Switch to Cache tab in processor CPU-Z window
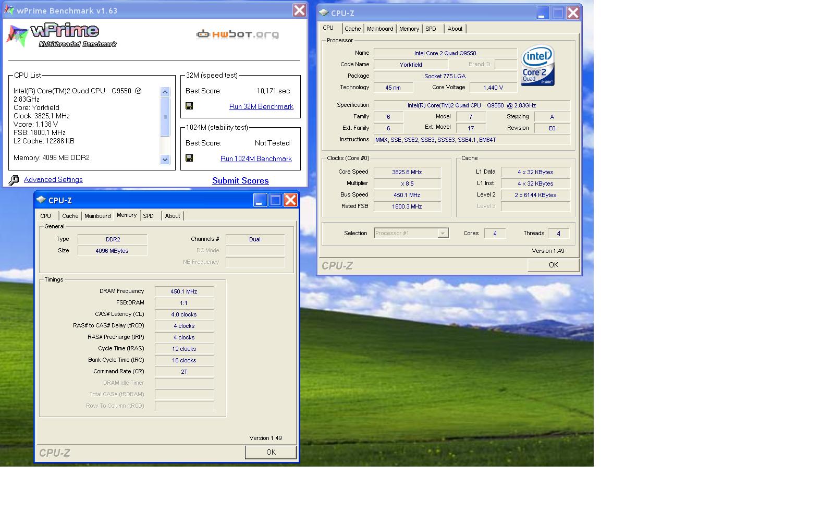The height and width of the screenshot is (513, 821). pyautogui.click(x=353, y=29)
